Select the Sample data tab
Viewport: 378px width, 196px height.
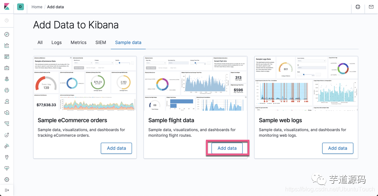tap(128, 42)
